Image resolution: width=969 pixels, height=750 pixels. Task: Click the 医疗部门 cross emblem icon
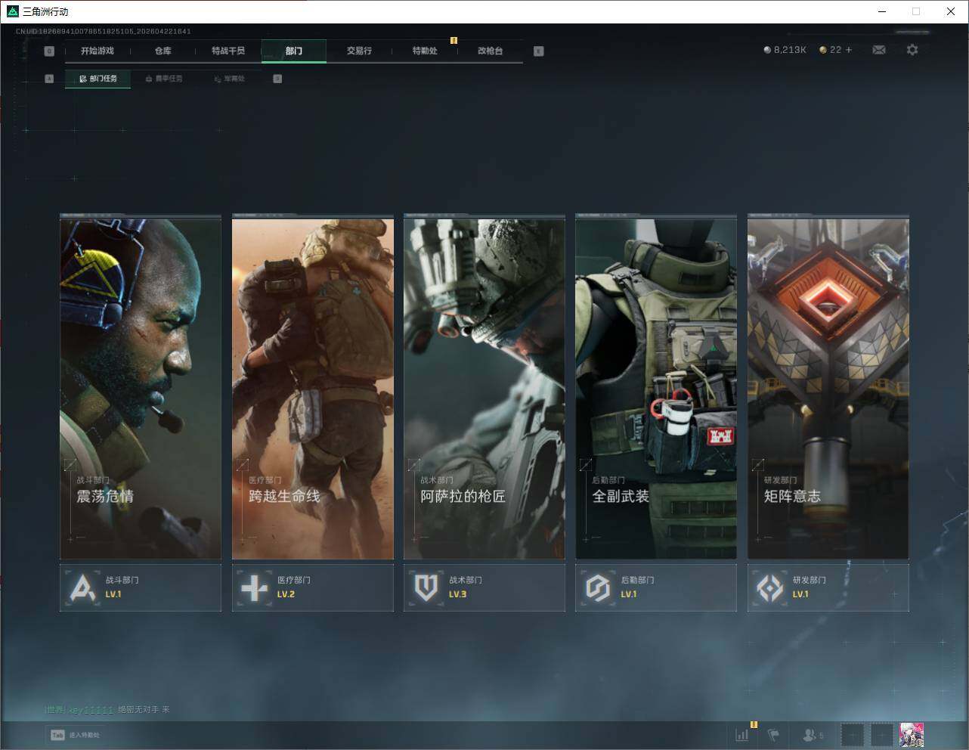pos(254,587)
